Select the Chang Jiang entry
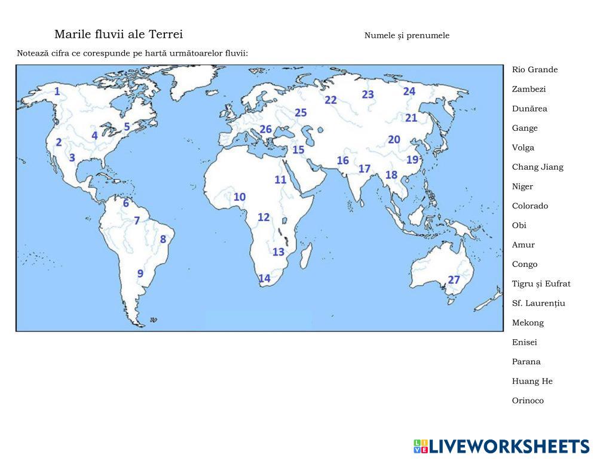This screenshot has width=597, height=461. click(x=537, y=167)
